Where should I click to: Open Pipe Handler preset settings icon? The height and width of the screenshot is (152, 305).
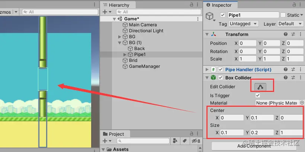(293, 69)
